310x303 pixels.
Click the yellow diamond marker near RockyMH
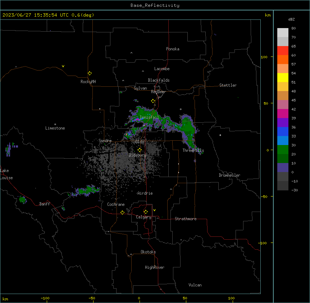pyautogui.click(x=90, y=73)
